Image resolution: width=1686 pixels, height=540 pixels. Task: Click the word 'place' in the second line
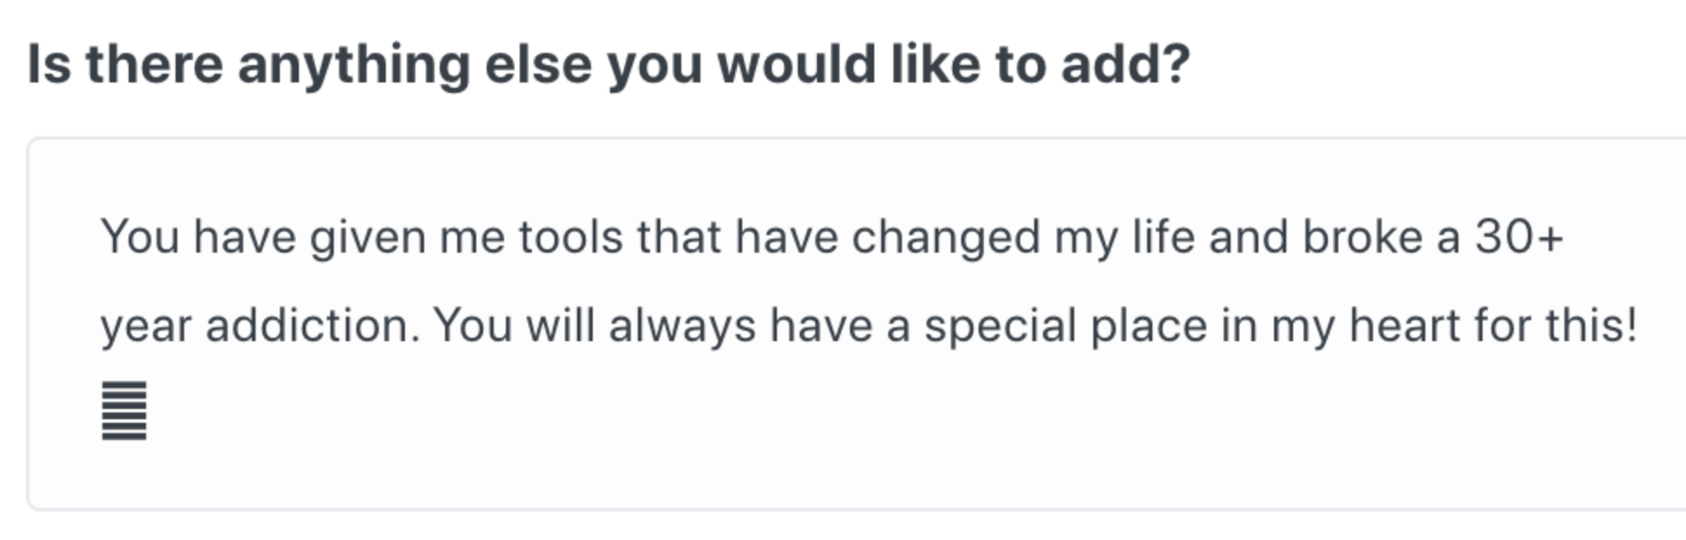[x=1148, y=326]
